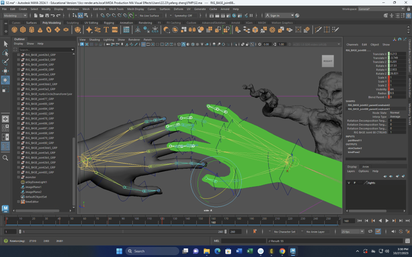Screen dimensions: 412x257
Task: Click the SVG import shelf icon
Action: [x=114, y=30]
